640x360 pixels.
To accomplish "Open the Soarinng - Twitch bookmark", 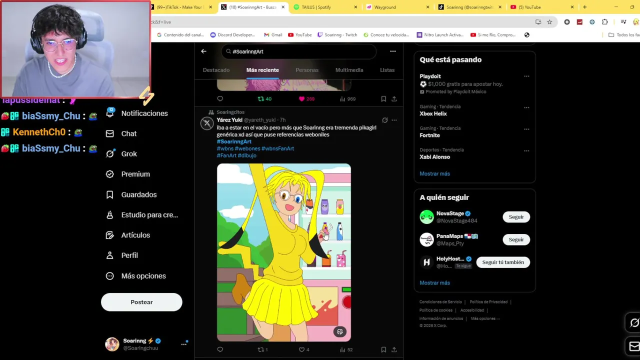I will pyautogui.click(x=337, y=35).
